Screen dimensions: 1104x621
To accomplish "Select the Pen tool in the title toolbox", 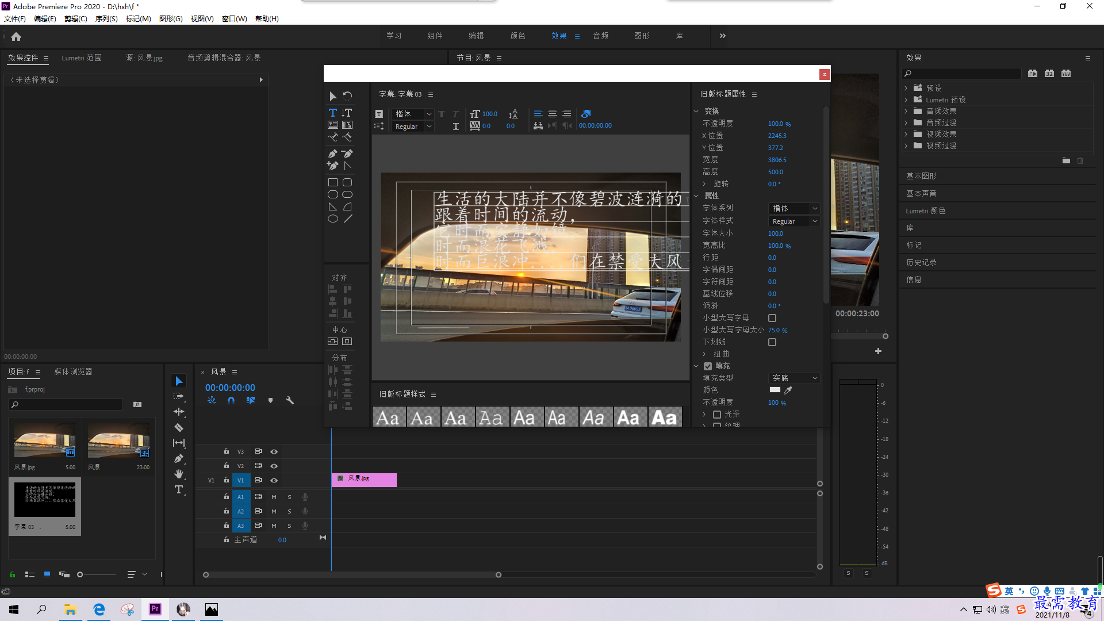I will click(x=332, y=154).
